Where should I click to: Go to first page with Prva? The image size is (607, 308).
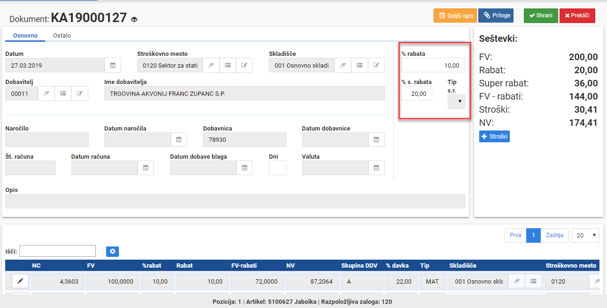[x=515, y=235]
